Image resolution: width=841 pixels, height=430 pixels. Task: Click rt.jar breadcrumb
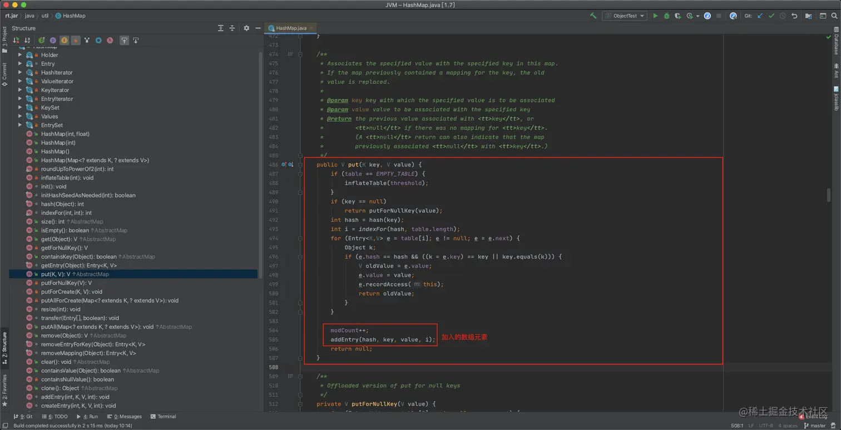(11, 16)
